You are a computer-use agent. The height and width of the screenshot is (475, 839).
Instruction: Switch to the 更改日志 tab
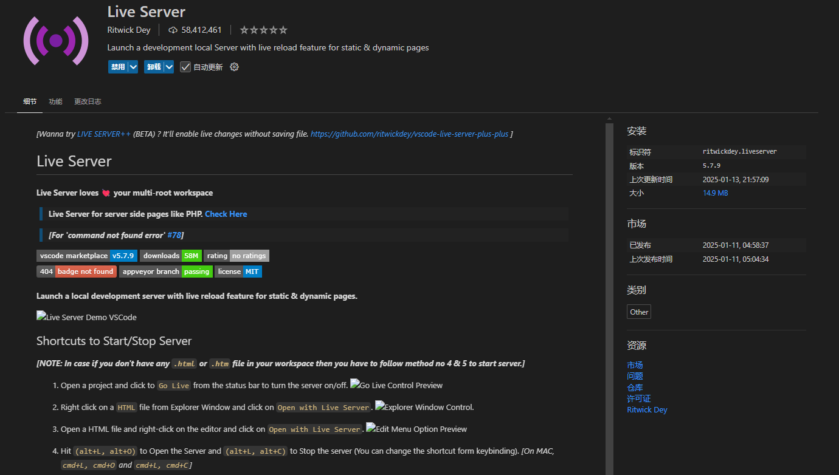pyautogui.click(x=88, y=101)
